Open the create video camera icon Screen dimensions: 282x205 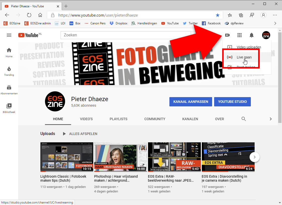pos(227,35)
